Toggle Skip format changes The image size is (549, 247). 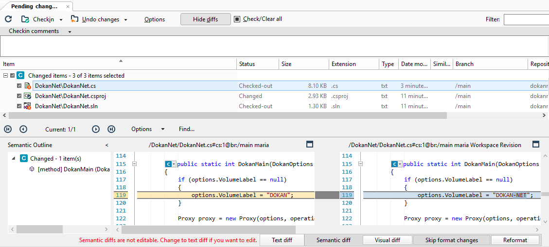click(451, 240)
